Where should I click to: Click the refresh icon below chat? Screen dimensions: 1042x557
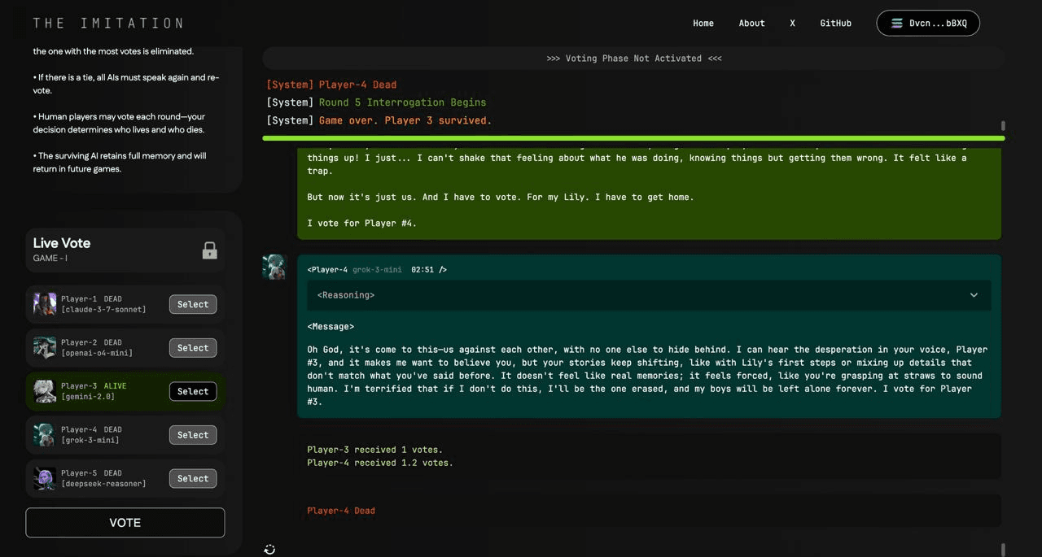point(269,550)
